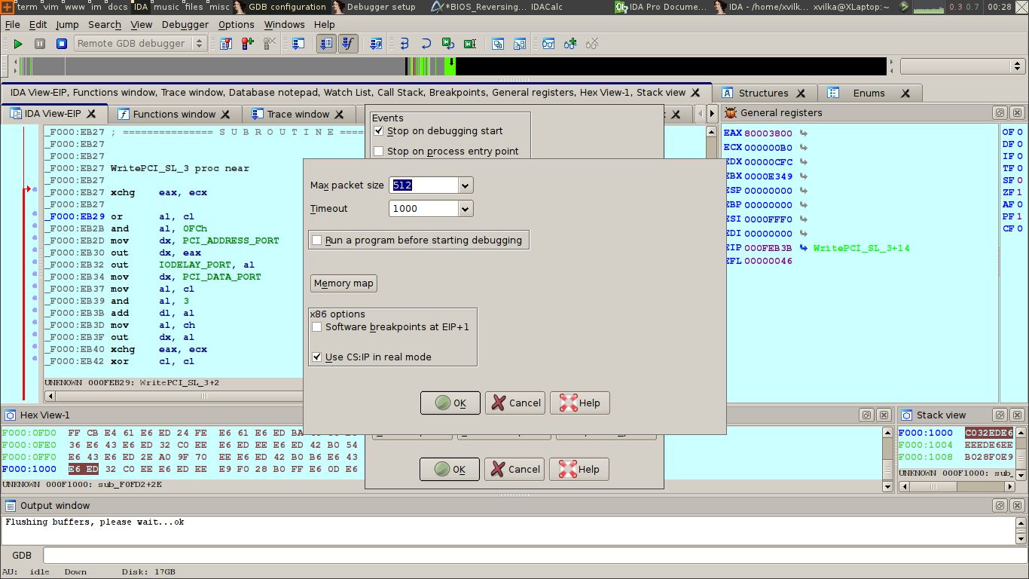The width and height of the screenshot is (1029, 579).
Task: Switch to 'music' workspace in taskbar
Action: tap(166, 7)
